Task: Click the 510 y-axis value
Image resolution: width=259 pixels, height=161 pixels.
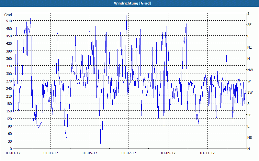Action: coord(9,21)
